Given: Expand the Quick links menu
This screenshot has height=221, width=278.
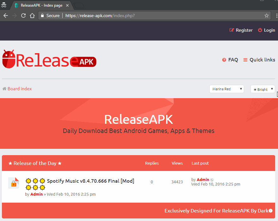Looking at the screenshot, I should point(262,60).
